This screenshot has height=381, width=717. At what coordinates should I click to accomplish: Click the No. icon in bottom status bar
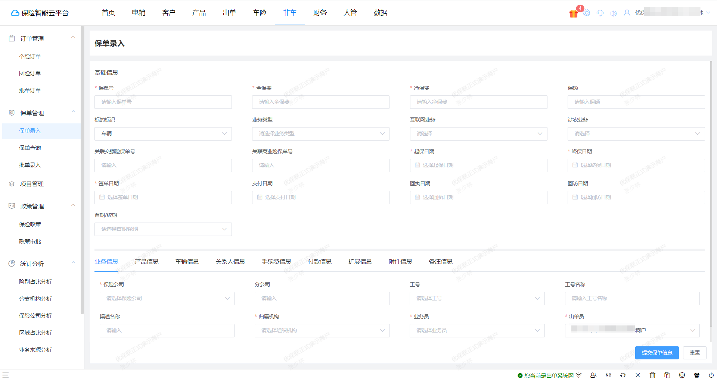608,375
